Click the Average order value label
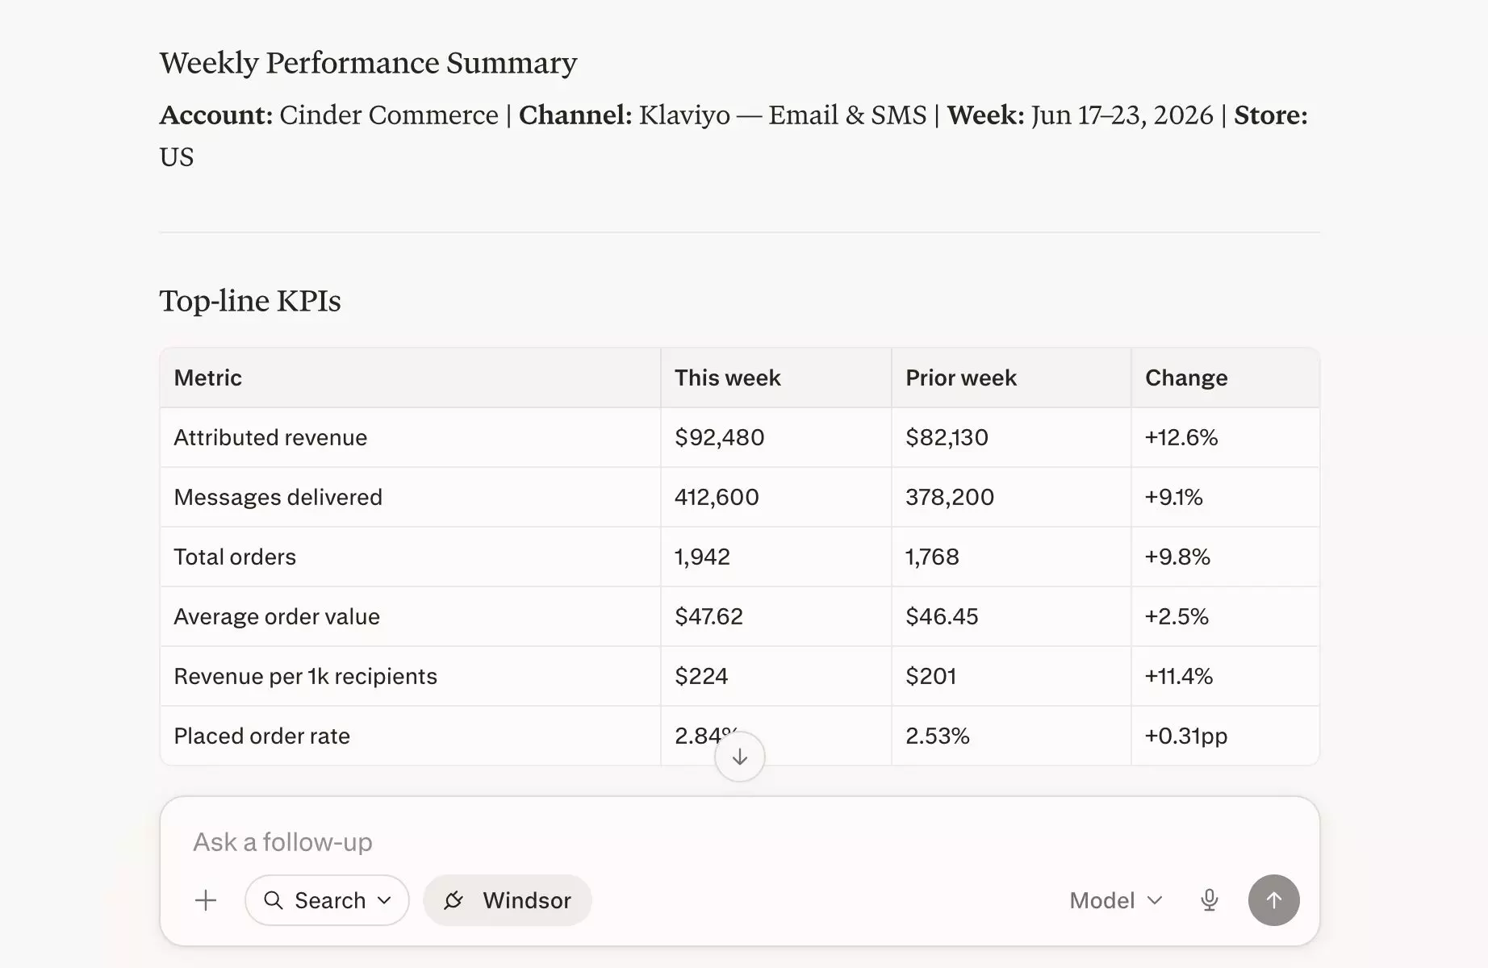The image size is (1488, 968). click(277, 616)
